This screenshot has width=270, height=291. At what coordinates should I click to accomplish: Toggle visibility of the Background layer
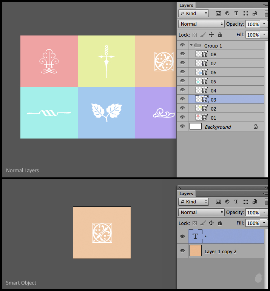click(182, 126)
